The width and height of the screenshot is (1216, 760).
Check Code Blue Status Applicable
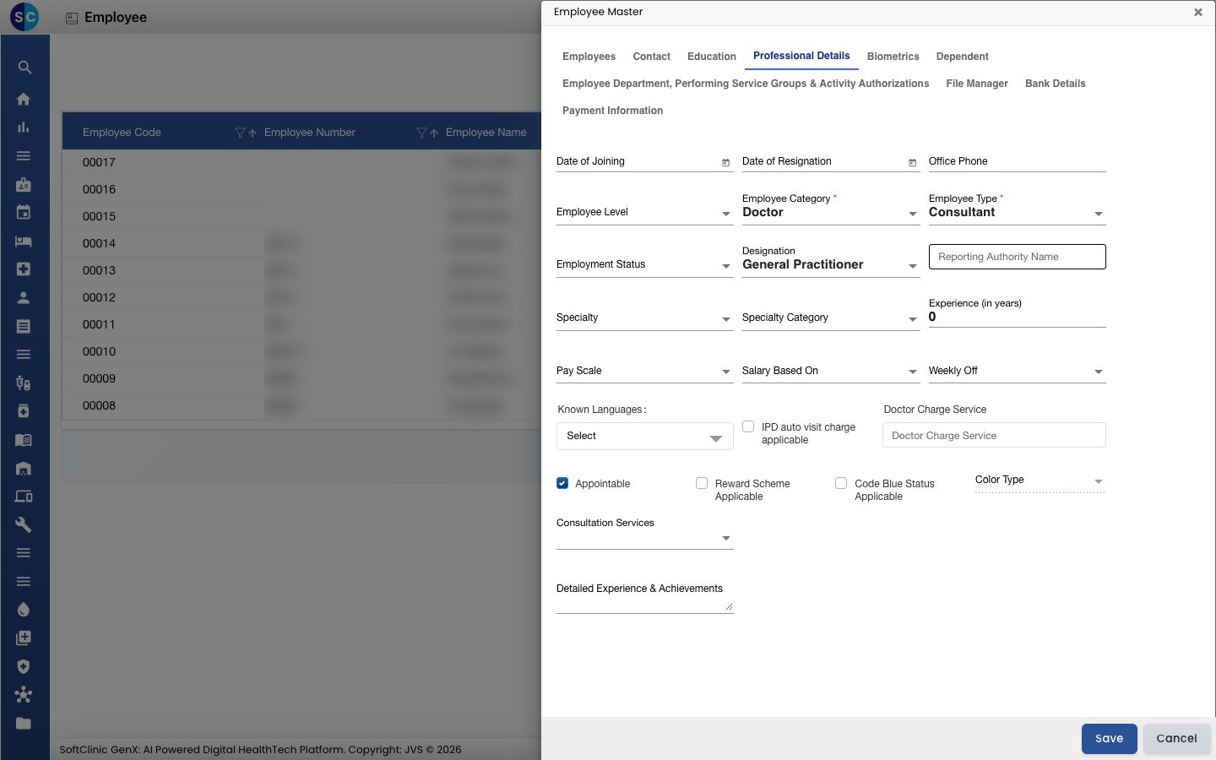[841, 483]
